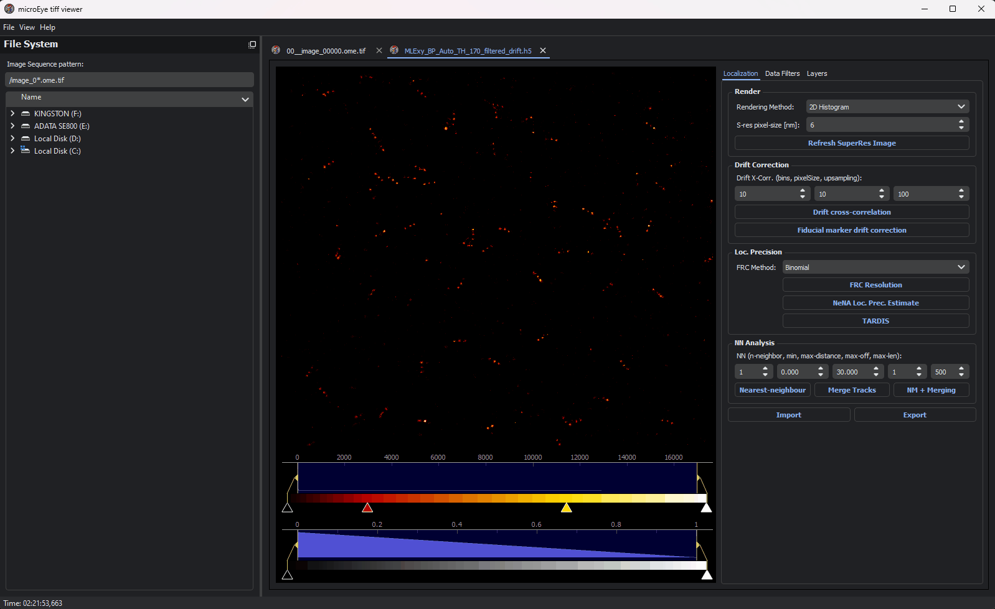The height and width of the screenshot is (609, 995).
Task: Select the yellow triangle gradient marker
Action: (566, 508)
